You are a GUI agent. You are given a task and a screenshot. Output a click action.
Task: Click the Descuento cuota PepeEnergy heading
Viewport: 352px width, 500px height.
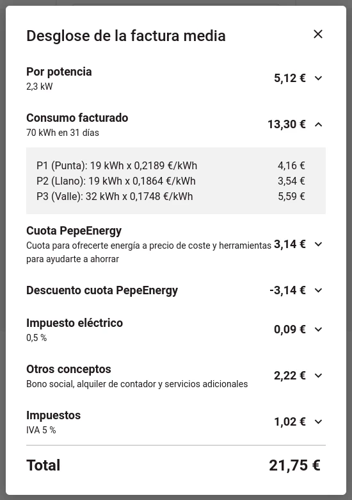(102, 290)
